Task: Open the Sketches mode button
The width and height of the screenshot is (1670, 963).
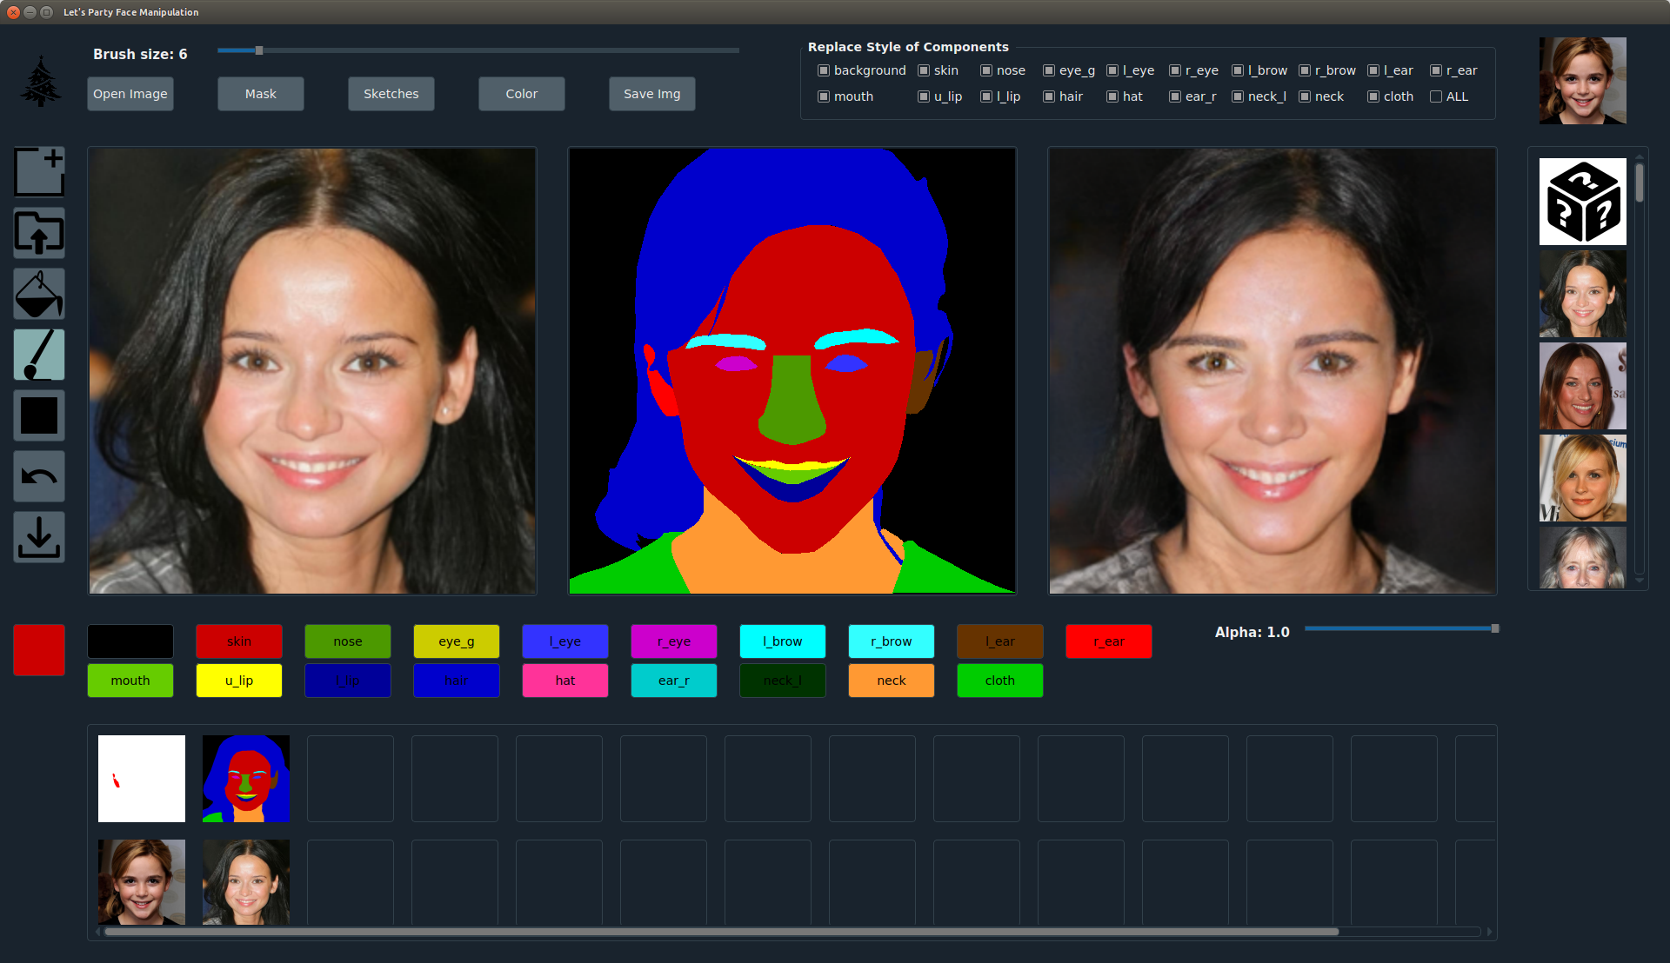Action: point(391,94)
